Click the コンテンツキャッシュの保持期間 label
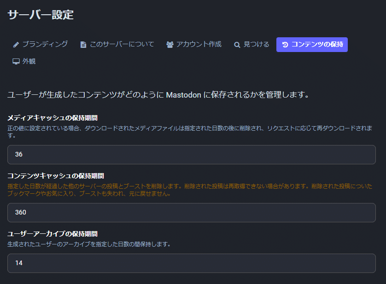386x284 pixels. [56, 176]
